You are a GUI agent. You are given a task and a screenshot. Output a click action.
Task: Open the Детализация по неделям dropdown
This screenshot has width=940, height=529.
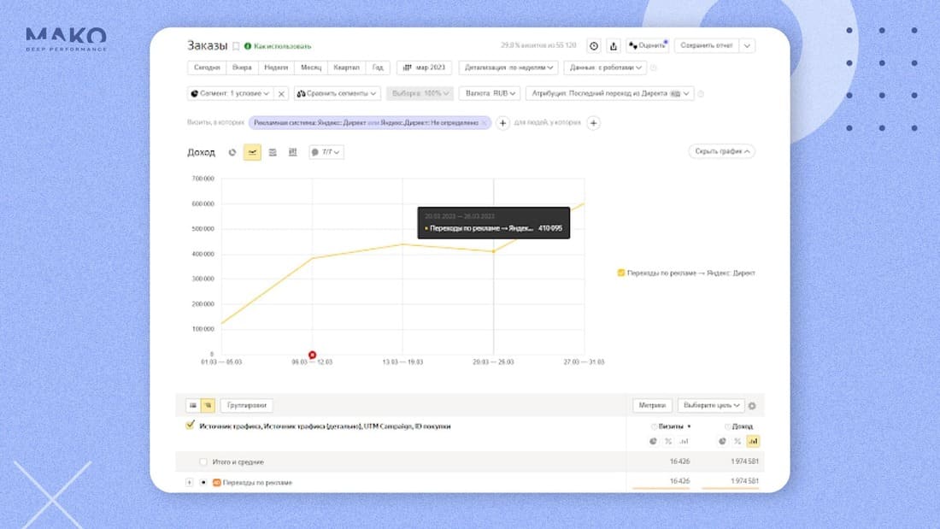click(508, 68)
